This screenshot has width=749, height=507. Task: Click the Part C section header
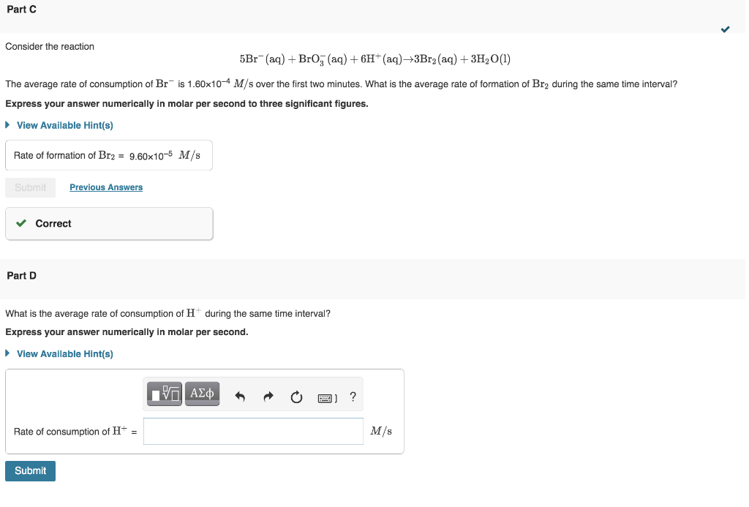point(21,10)
